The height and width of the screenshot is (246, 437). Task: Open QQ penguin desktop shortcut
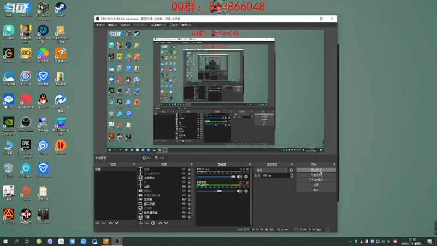pyautogui.click(x=43, y=101)
